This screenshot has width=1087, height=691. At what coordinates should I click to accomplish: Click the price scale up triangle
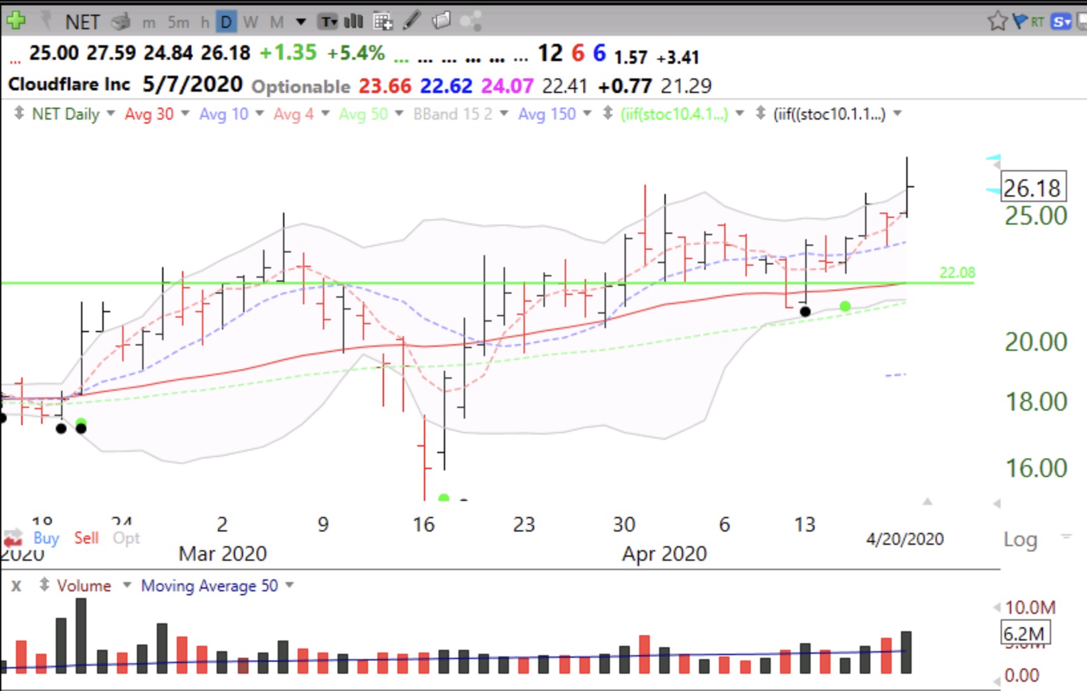[928, 501]
